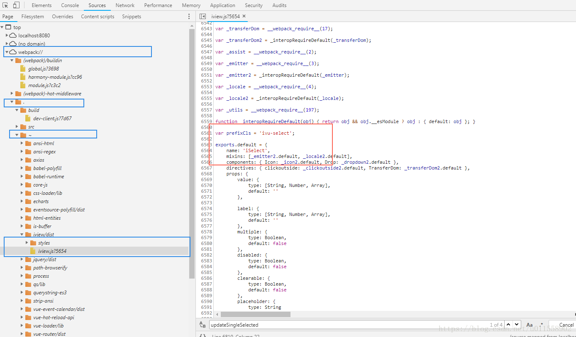Viewport: 576px width, 337px height.
Task: Switch to the Console tab
Action: [70, 5]
